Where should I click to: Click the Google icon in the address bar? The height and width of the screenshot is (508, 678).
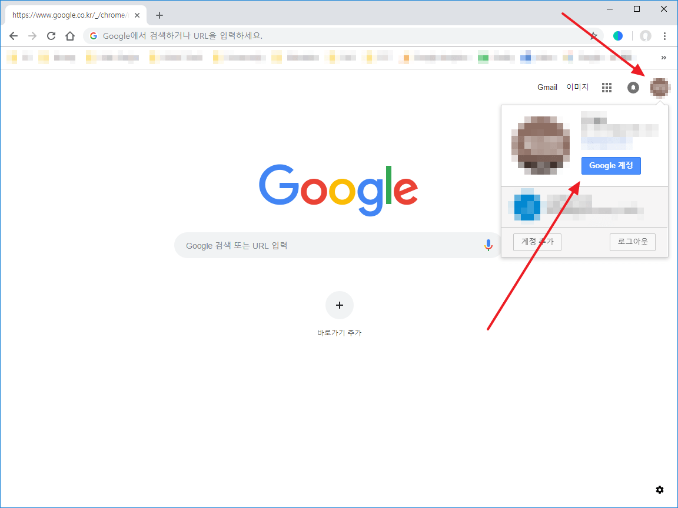[x=94, y=36]
